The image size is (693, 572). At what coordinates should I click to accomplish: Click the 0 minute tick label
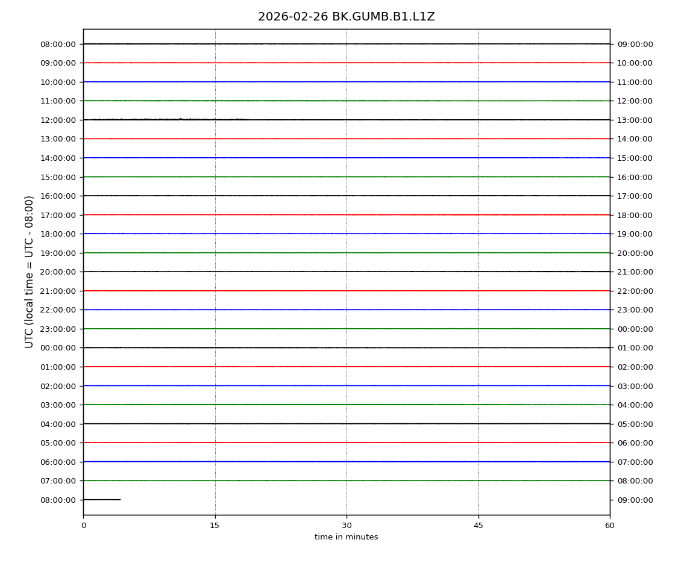pos(83,526)
